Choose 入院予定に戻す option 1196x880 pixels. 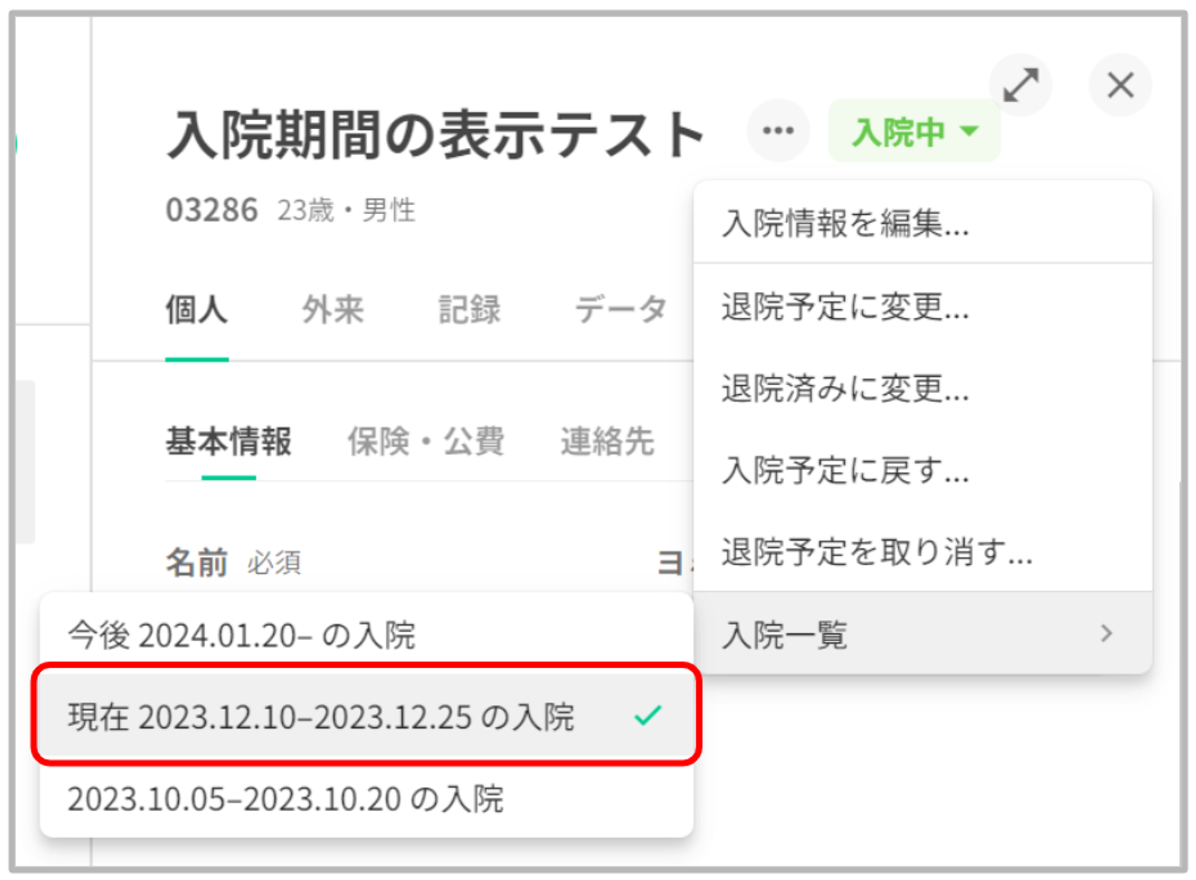coord(845,470)
